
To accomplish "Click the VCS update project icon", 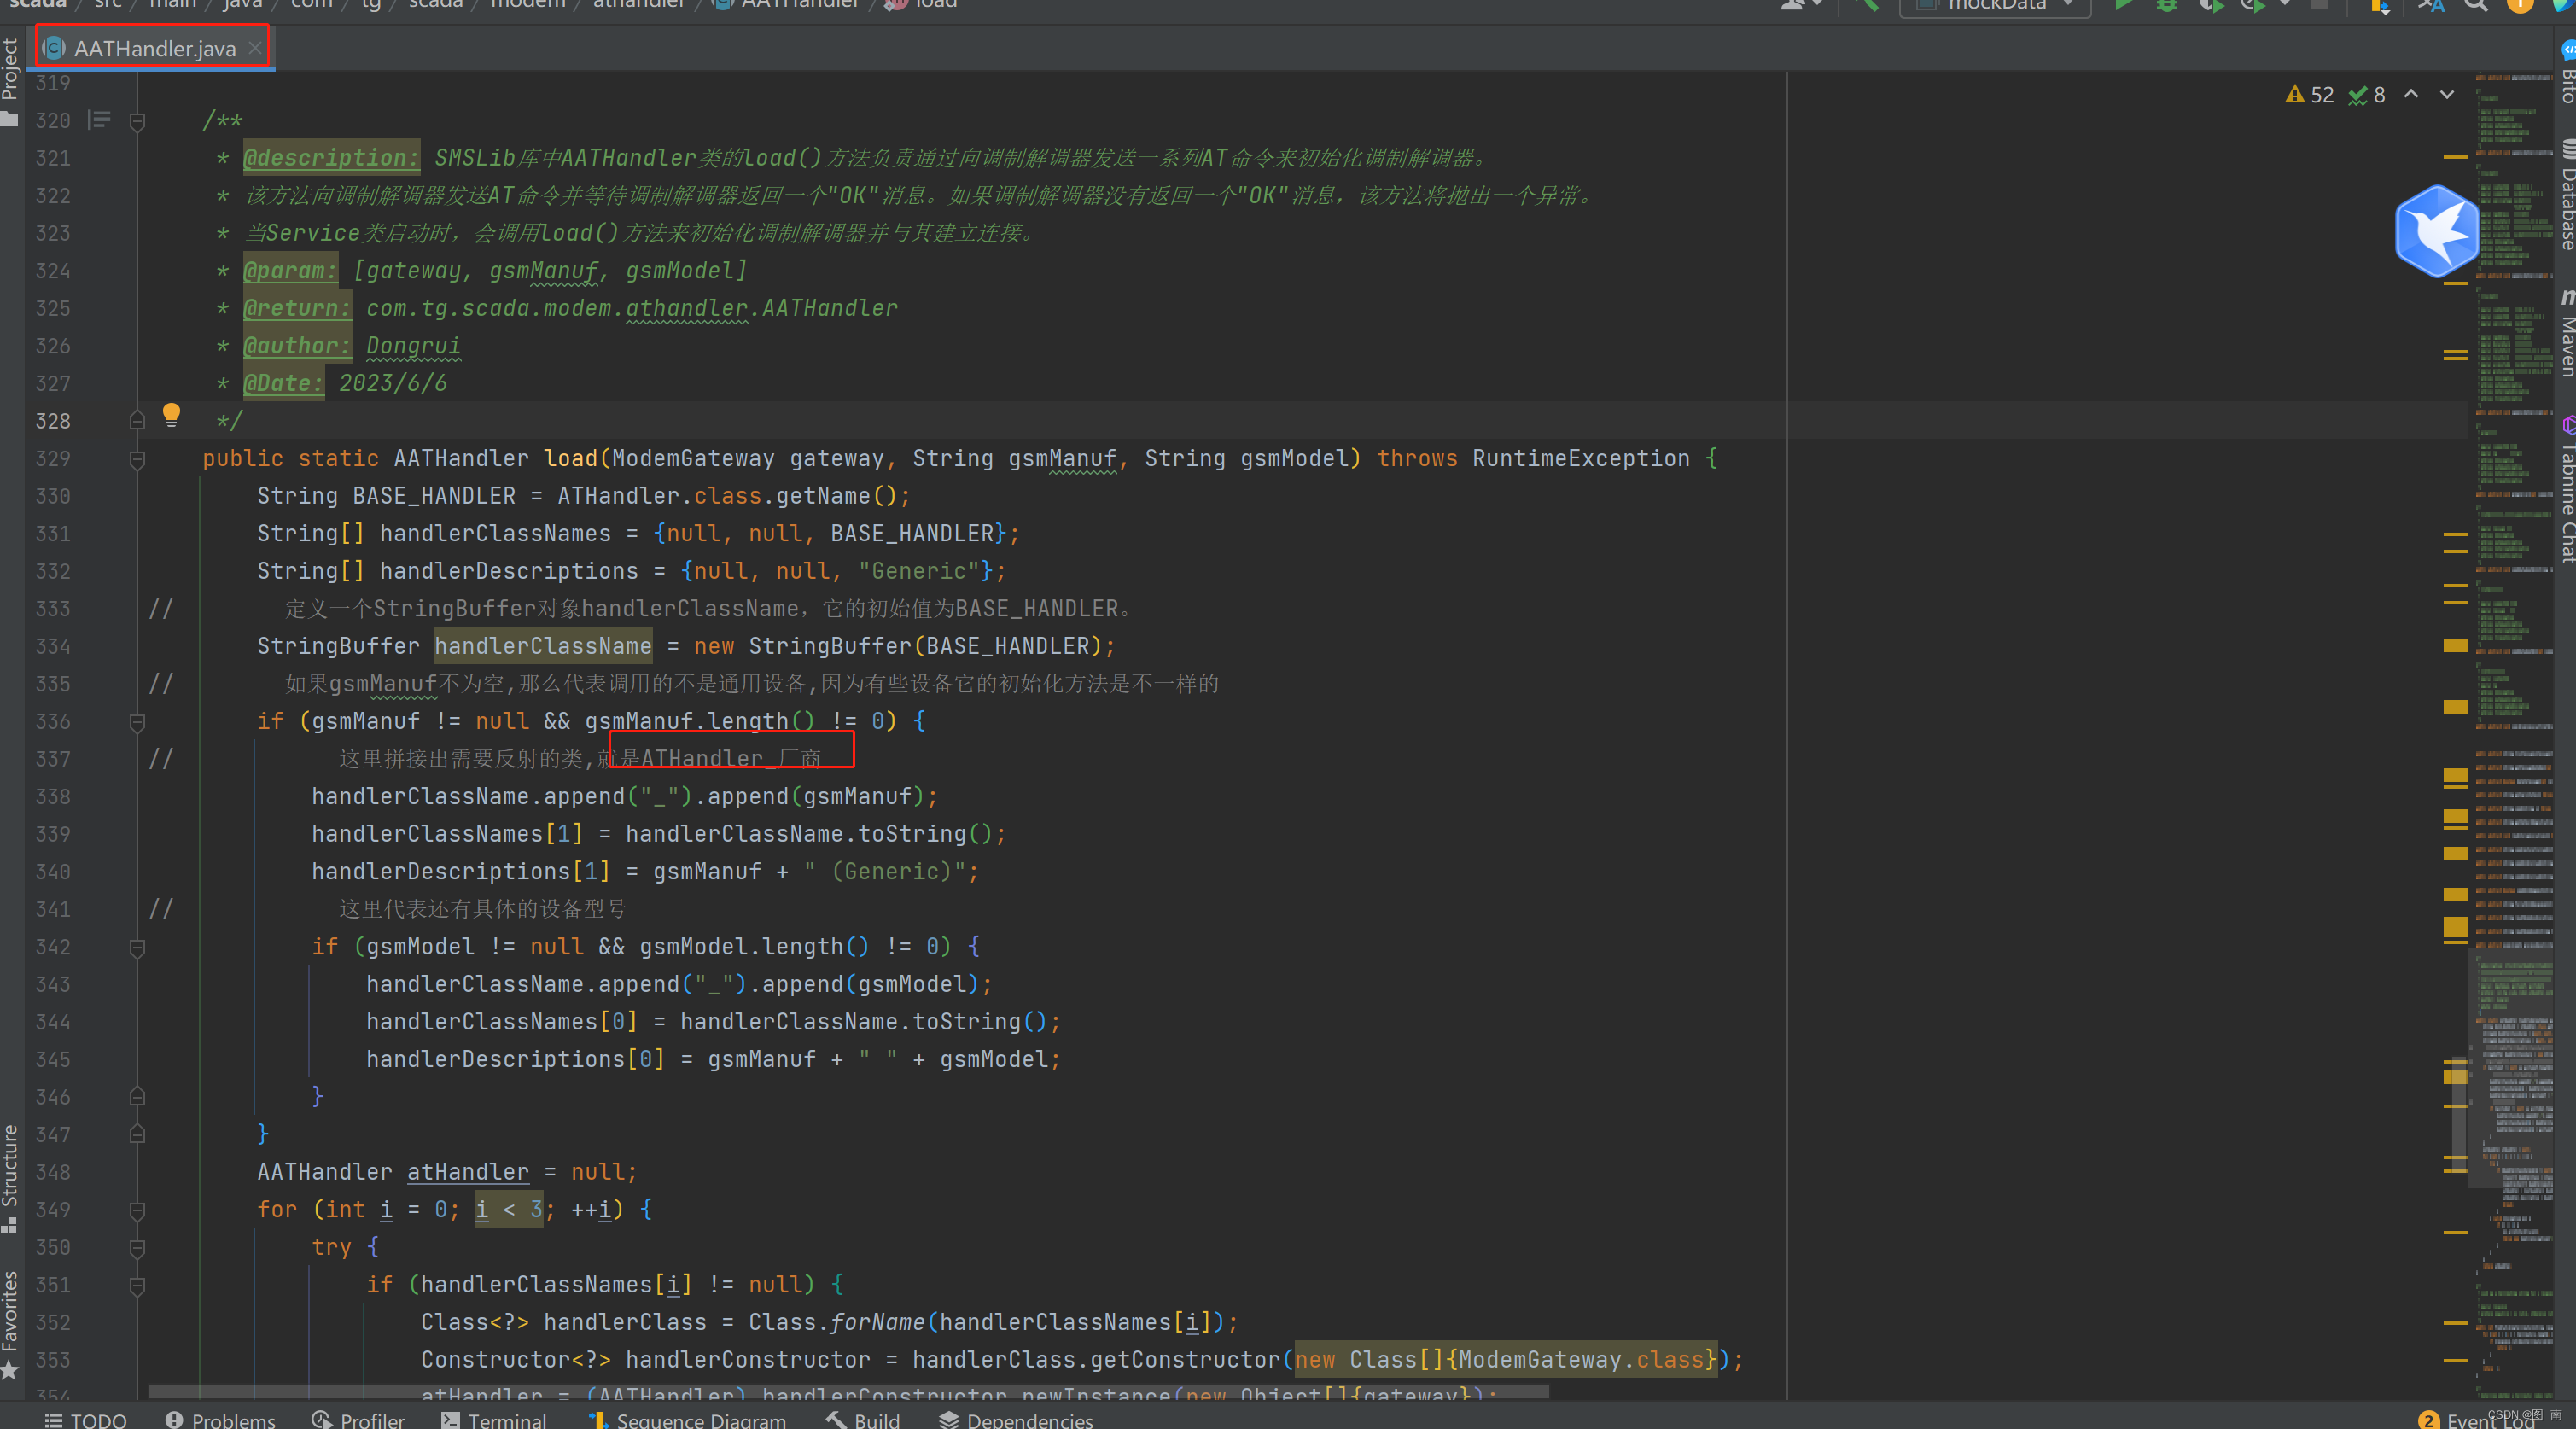I will (x=2380, y=5).
